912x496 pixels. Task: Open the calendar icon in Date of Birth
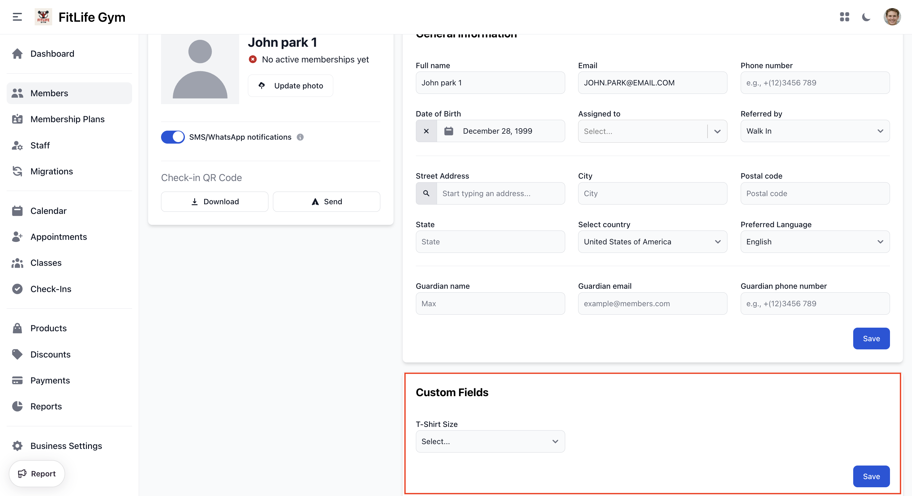click(x=448, y=131)
